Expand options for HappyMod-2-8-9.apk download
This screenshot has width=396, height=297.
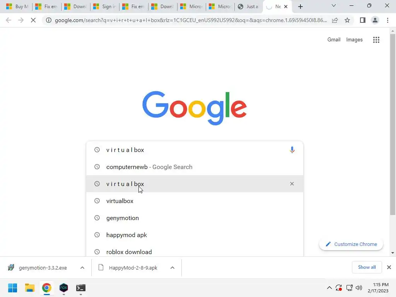[x=172, y=268]
